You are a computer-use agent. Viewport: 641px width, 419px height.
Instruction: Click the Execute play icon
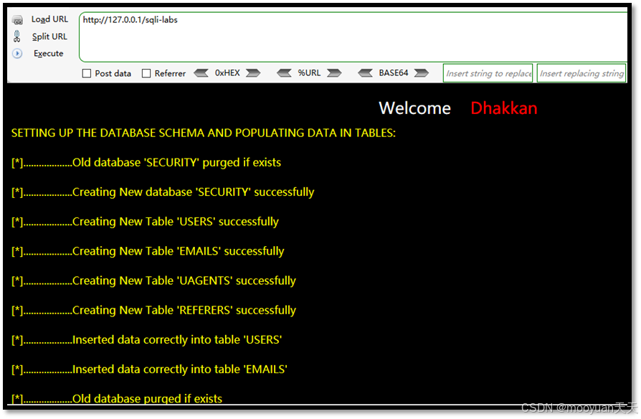point(17,54)
